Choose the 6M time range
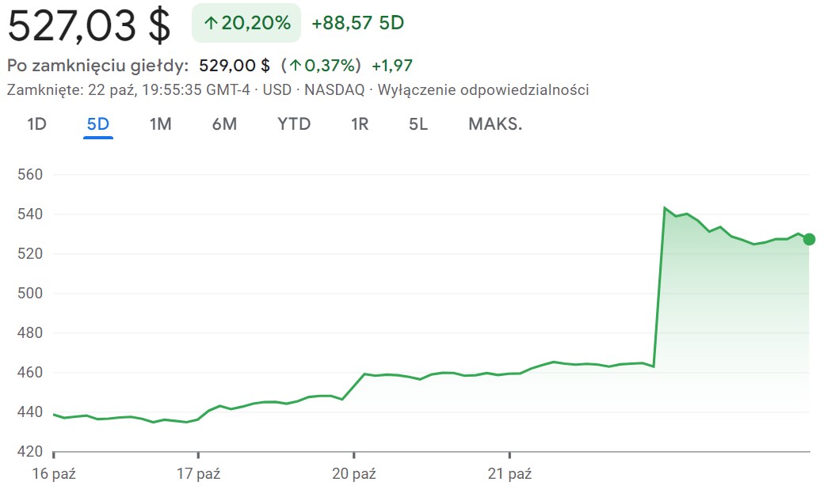 (224, 124)
